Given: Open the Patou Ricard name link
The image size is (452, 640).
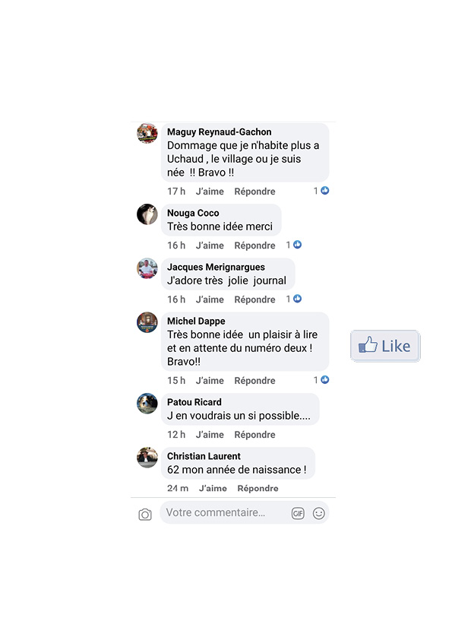Looking at the screenshot, I should (x=194, y=402).
